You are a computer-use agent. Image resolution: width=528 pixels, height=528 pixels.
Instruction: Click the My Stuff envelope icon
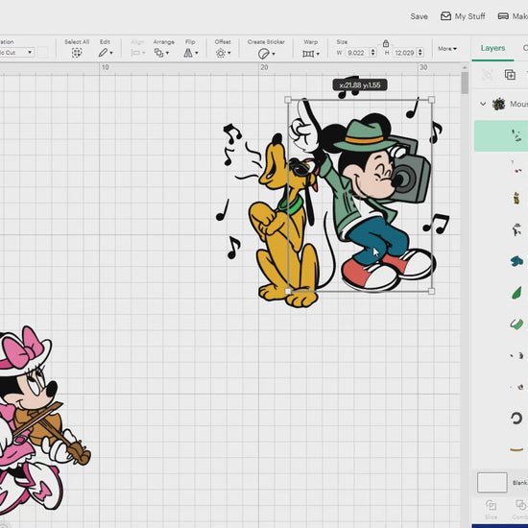coord(445,16)
